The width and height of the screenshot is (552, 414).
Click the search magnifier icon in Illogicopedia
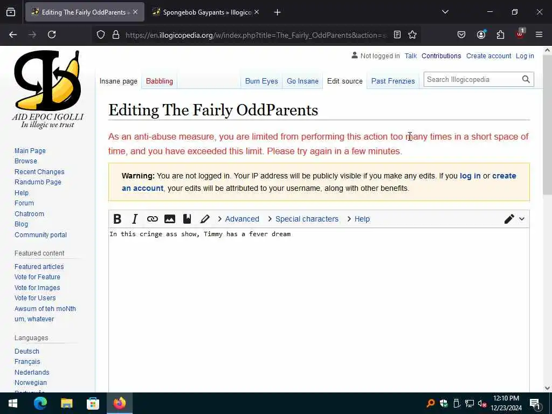[x=526, y=80]
